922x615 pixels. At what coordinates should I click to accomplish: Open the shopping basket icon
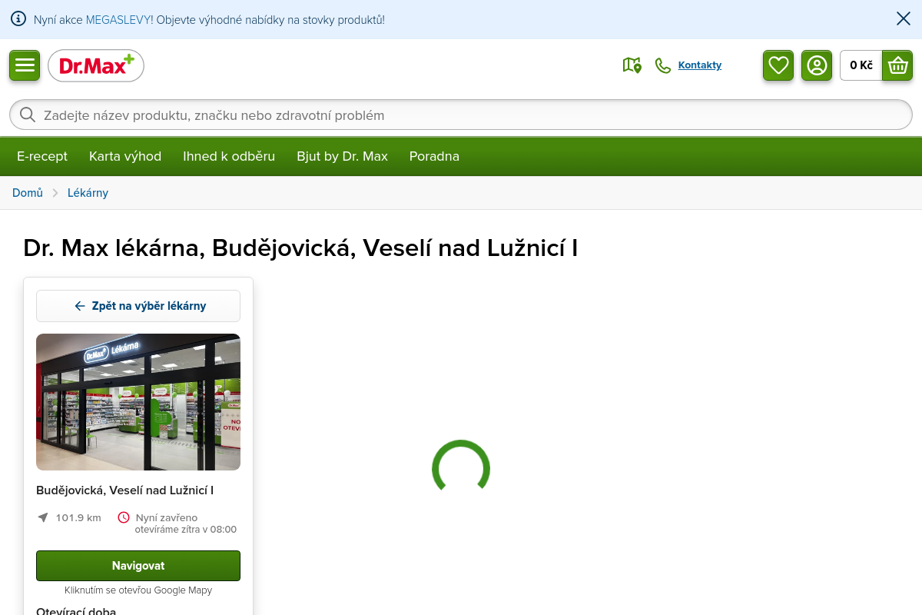point(897,65)
